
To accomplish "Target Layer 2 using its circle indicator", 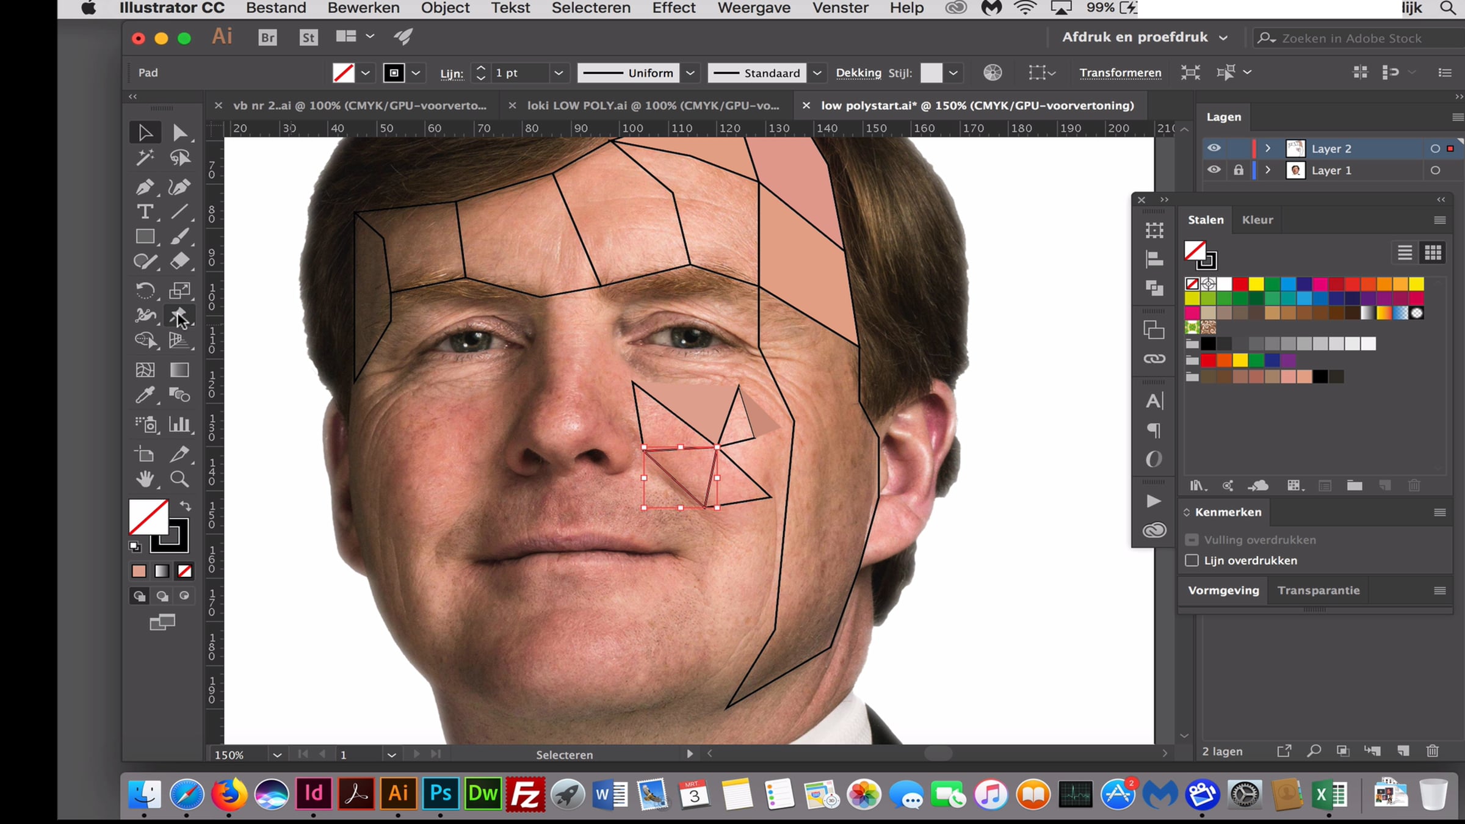I will (1435, 148).
